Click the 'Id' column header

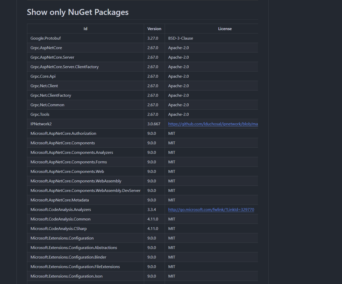(x=85, y=29)
